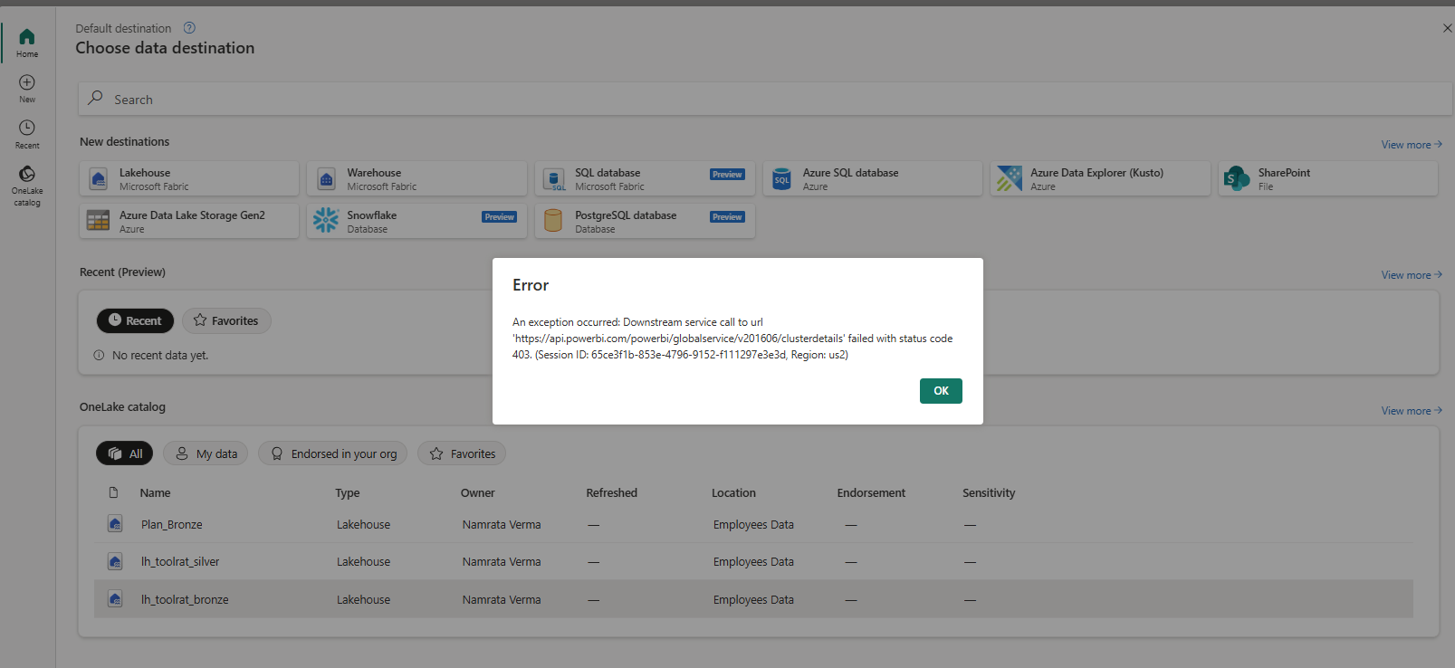Select the Warehouse destination icon
1455x668 pixels.
click(326, 179)
